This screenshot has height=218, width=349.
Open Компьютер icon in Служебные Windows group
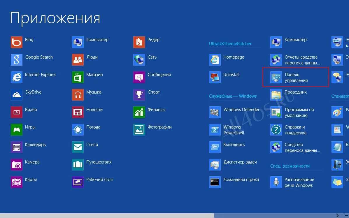point(276,42)
